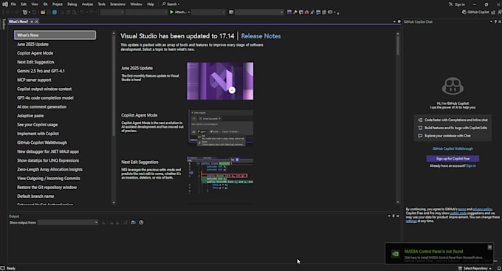502x271 pixels.
Task: Dismiss the NVIDIA Control Panel notification
Action: 489,247
